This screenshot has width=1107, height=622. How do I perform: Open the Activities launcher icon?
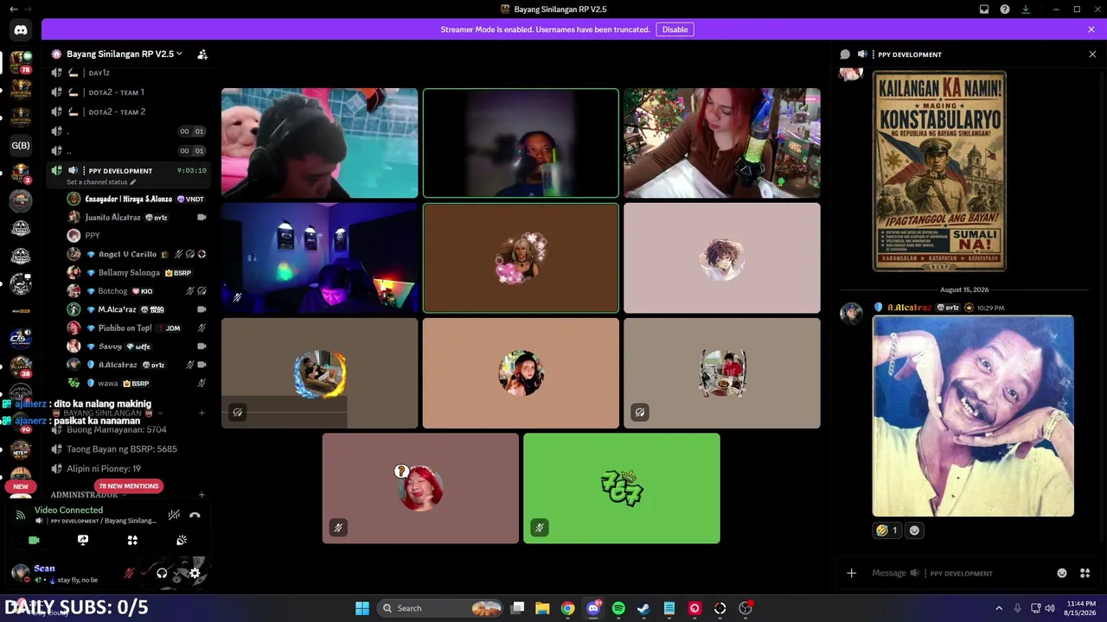point(132,540)
